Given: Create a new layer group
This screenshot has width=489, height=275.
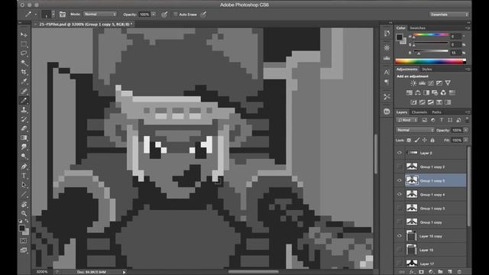Looking at the screenshot, I should (x=440, y=272).
